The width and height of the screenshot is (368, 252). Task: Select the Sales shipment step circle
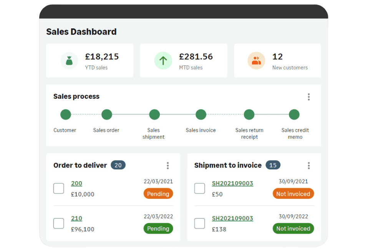click(154, 115)
